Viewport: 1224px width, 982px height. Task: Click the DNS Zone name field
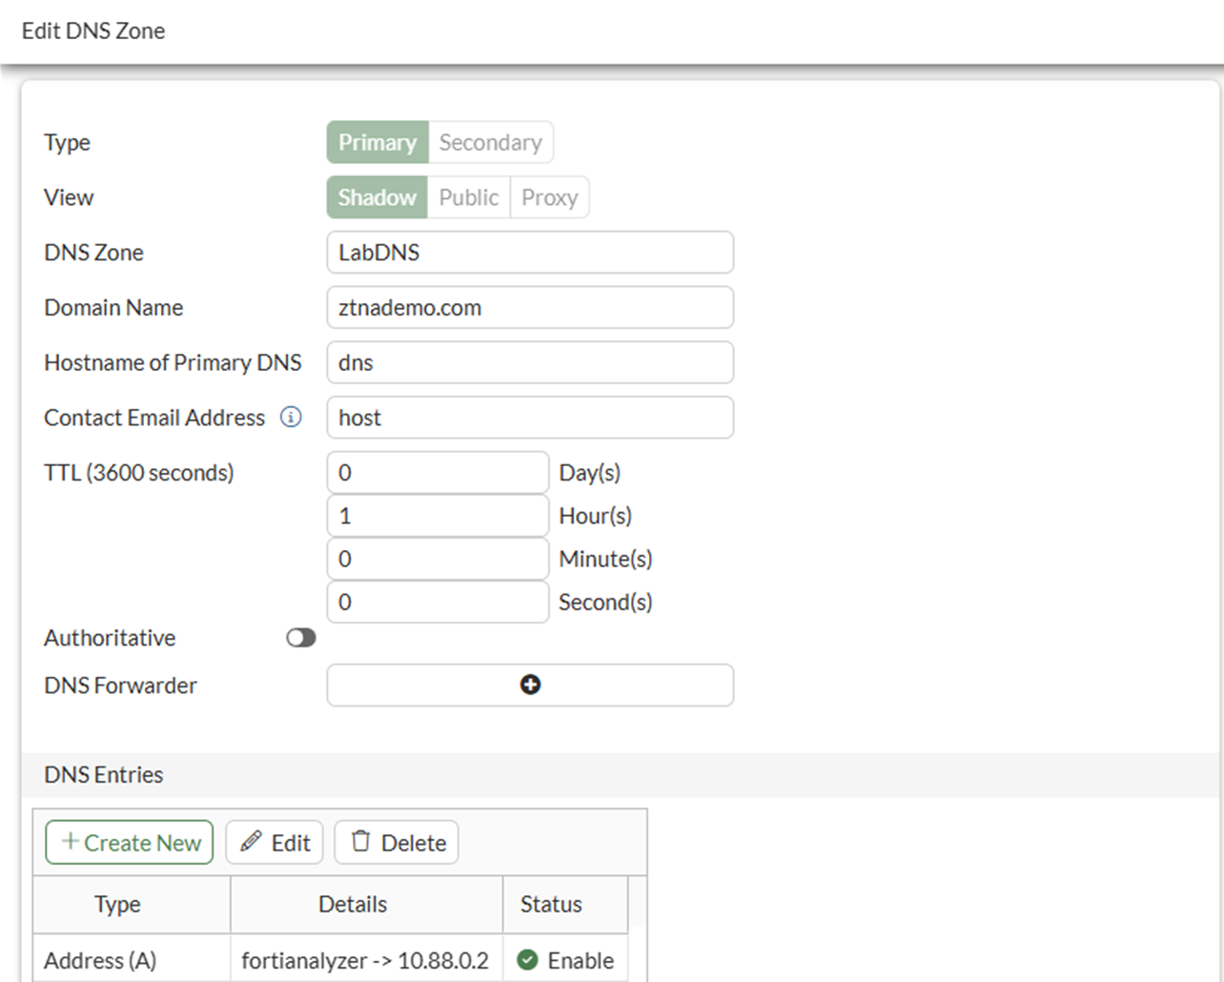[530, 253]
